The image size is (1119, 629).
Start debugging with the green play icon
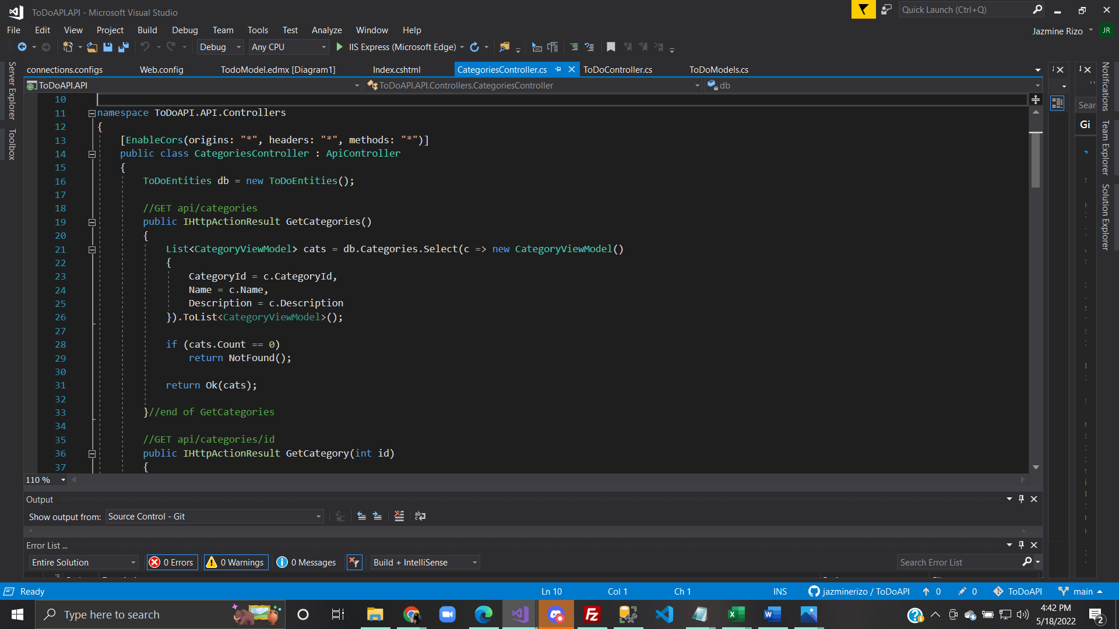tap(340, 47)
